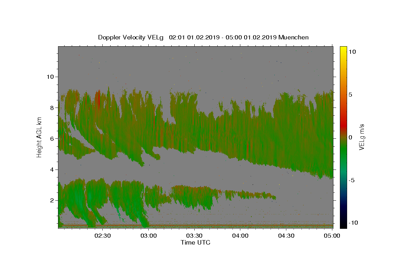Click the 04:30 time tick label
The height and width of the screenshot is (274, 412).
click(x=286, y=236)
